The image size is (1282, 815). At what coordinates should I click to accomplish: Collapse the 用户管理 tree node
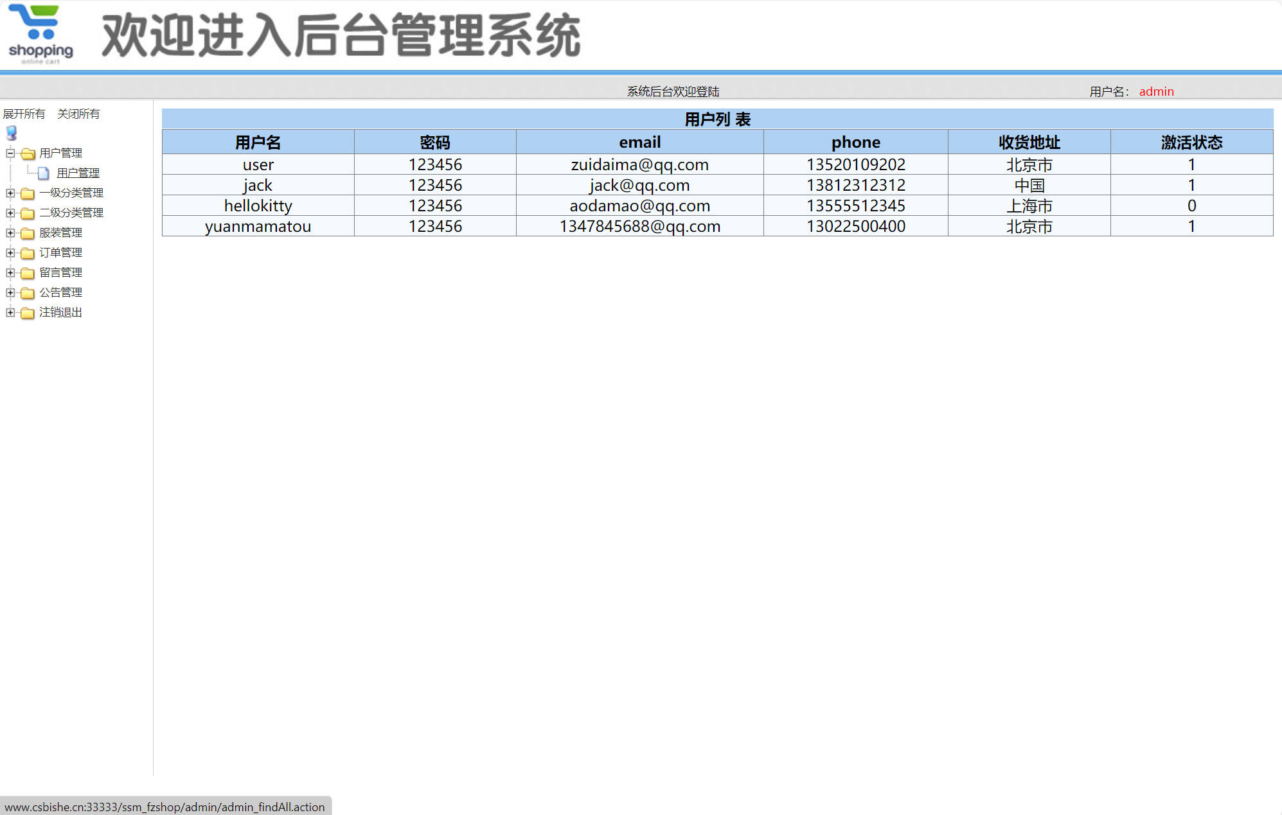9,153
